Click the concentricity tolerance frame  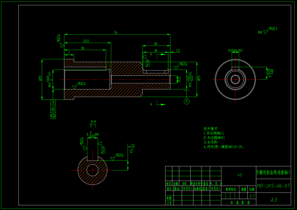[x=53, y=109]
